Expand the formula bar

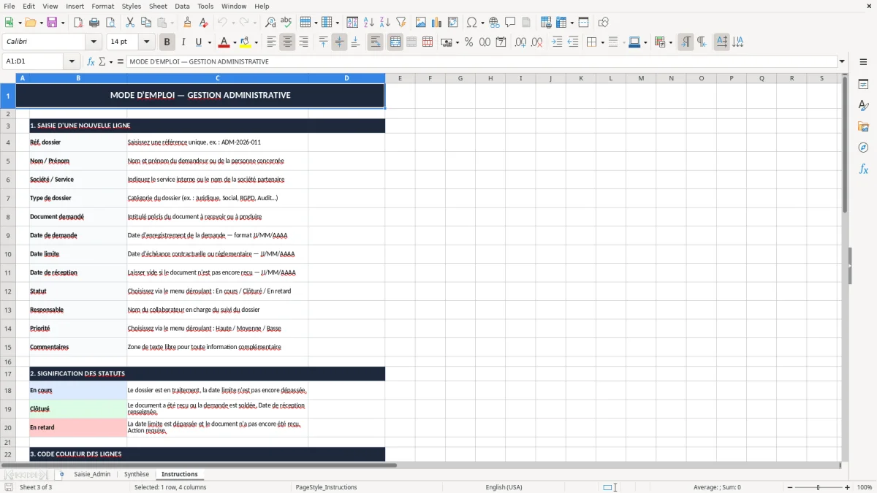coord(842,62)
